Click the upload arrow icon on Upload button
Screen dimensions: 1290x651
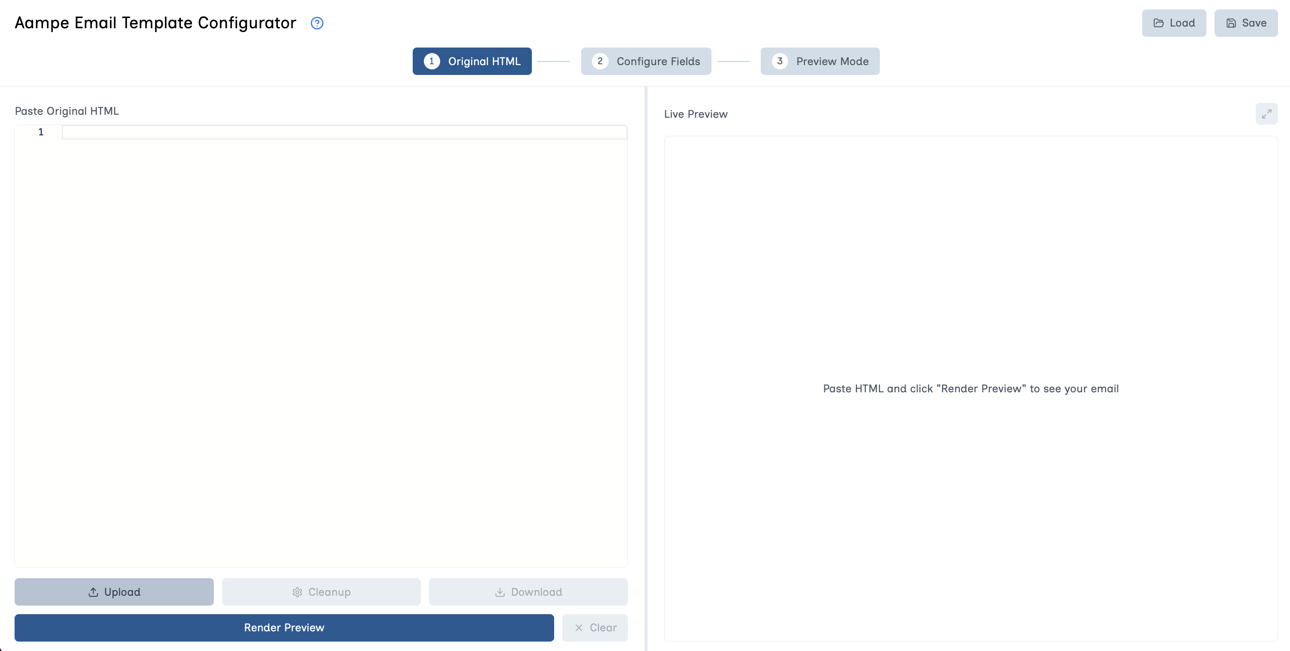coord(93,591)
